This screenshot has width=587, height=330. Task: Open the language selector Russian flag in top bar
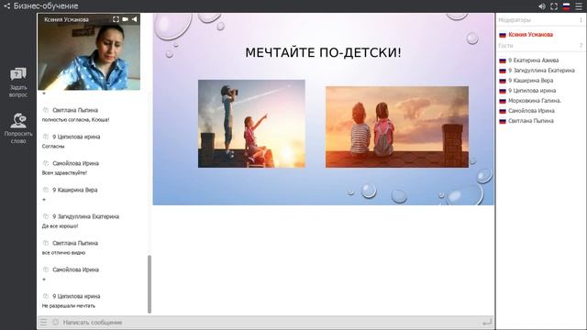pos(566,6)
